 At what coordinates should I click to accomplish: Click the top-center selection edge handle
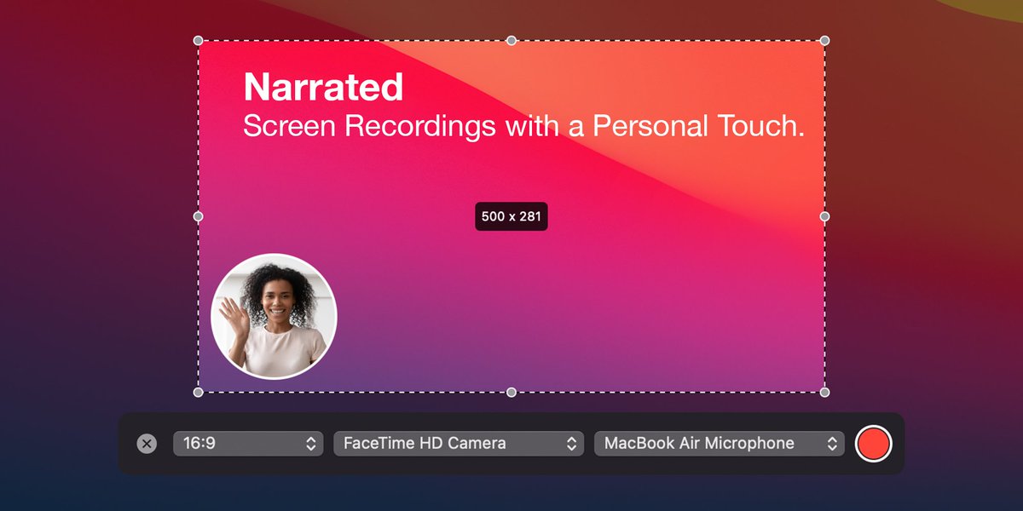[511, 40]
